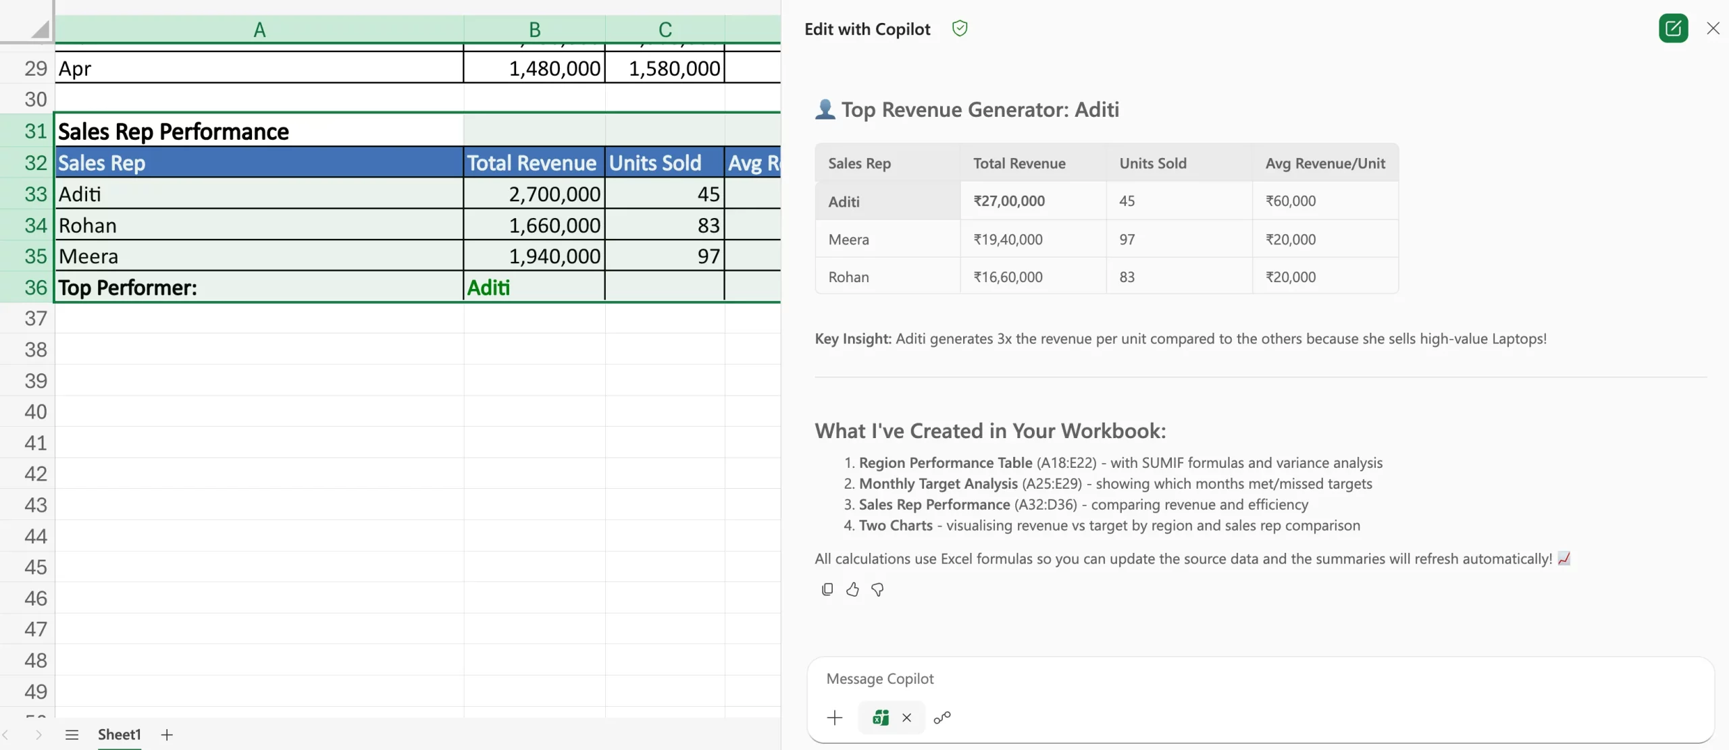Click the link reference icon in the message box
The width and height of the screenshot is (1729, 750).
[942, 718]
